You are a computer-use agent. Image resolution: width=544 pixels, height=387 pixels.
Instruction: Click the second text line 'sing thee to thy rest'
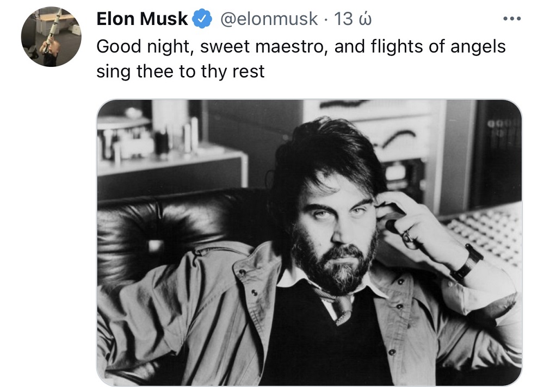click(x=181, y=71)
